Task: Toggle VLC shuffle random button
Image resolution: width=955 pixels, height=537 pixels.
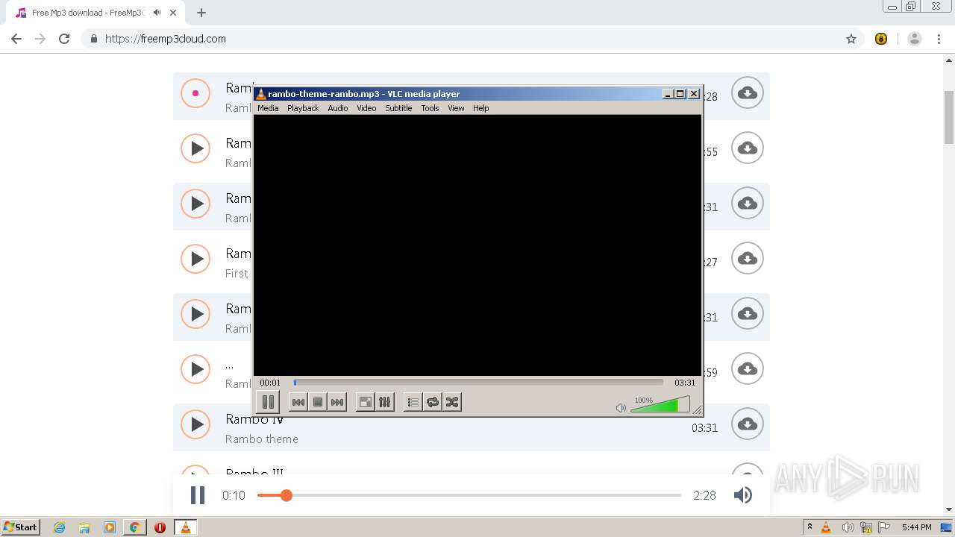Action: (452, 402)
